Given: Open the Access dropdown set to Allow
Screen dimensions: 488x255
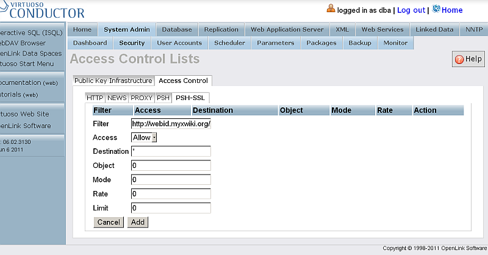Looking at the screenshot, I should coord(145,138).
